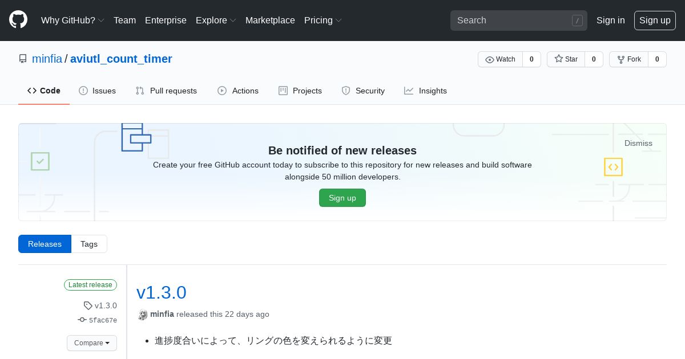The height and width of the screenshot is (359, 685).
Task: Click the slash shortcut icon in the search box
Action: (x=578, y=21)
